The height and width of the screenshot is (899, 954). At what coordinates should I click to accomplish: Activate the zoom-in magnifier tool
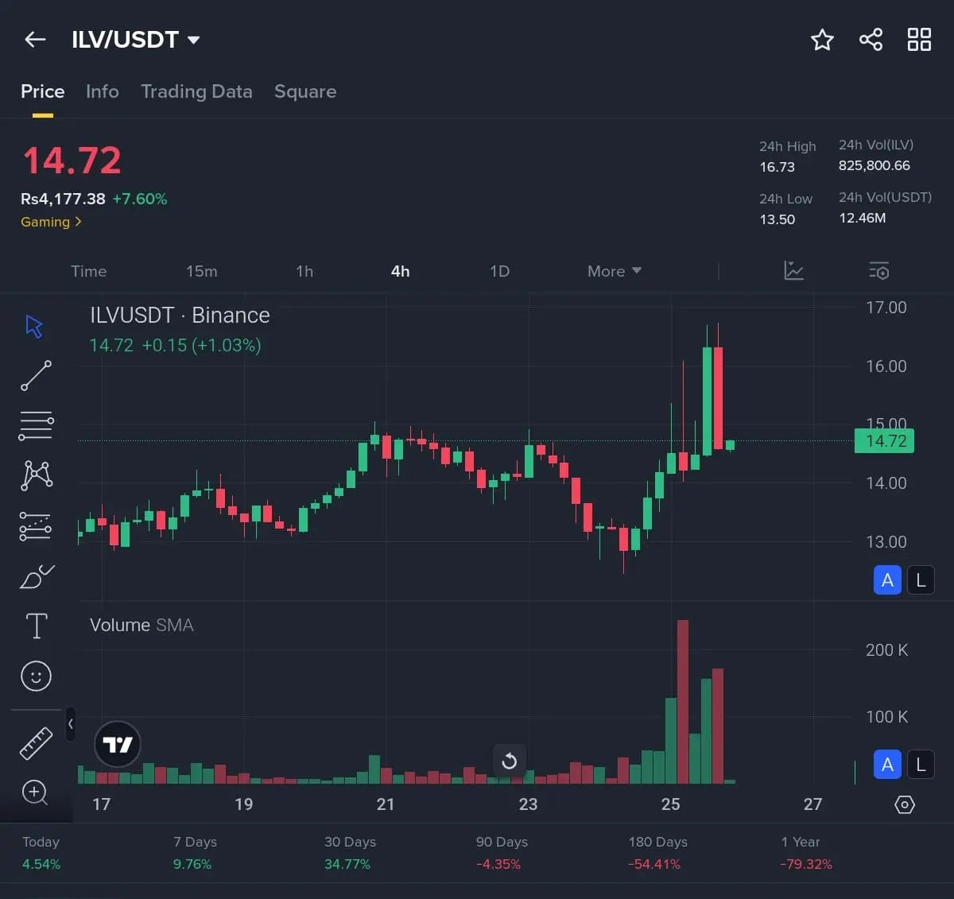[x=35, y=792]
